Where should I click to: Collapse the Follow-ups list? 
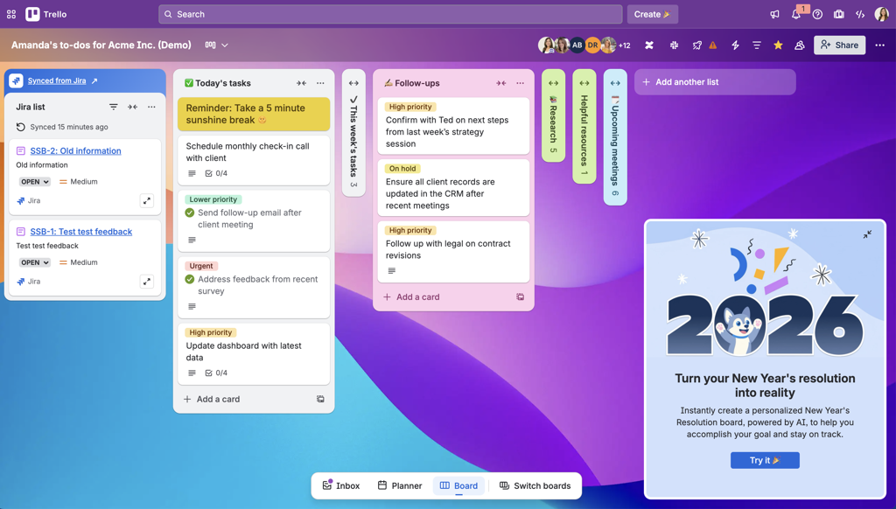[x=500, y=83]
